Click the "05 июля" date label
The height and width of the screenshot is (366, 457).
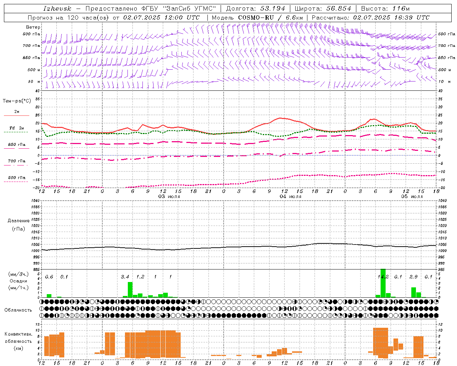tap(412, 197)
